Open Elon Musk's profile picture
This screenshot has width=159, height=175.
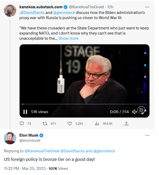(10, 138)
